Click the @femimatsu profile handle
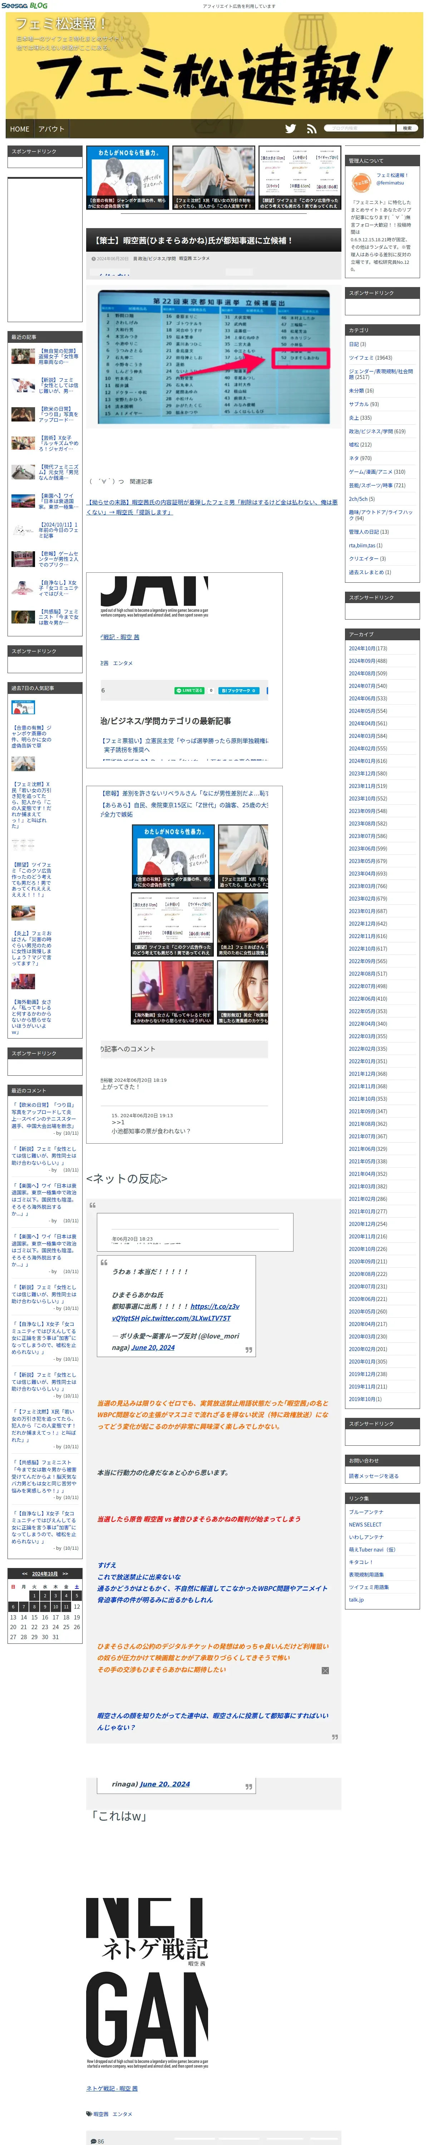Screen dimensions: 429x2145 point(389,182)
